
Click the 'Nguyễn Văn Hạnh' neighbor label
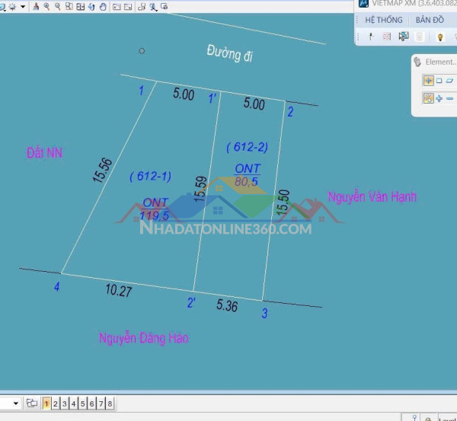[x=372, y=196]
